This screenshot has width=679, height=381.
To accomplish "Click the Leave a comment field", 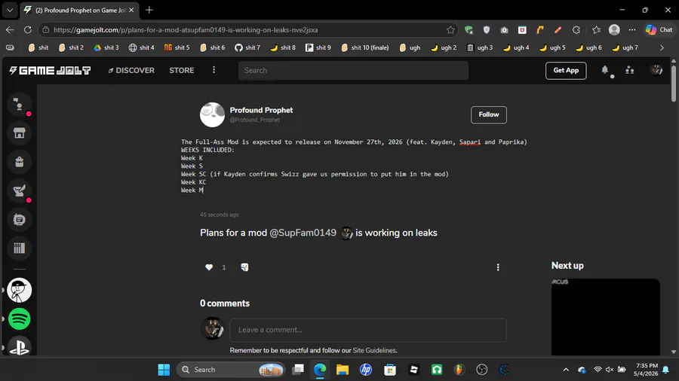I will tap(368, 330).
